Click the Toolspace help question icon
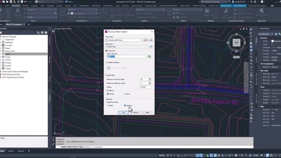This screenshot has width=281, height=158. pos(46,32)
